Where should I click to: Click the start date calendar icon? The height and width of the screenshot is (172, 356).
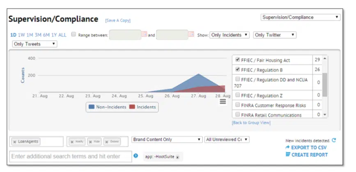[x=144, y=35]
